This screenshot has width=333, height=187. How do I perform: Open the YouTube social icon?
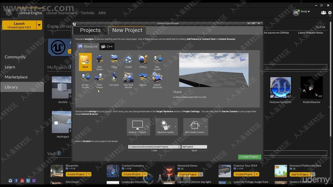click(x=22, y=181)
